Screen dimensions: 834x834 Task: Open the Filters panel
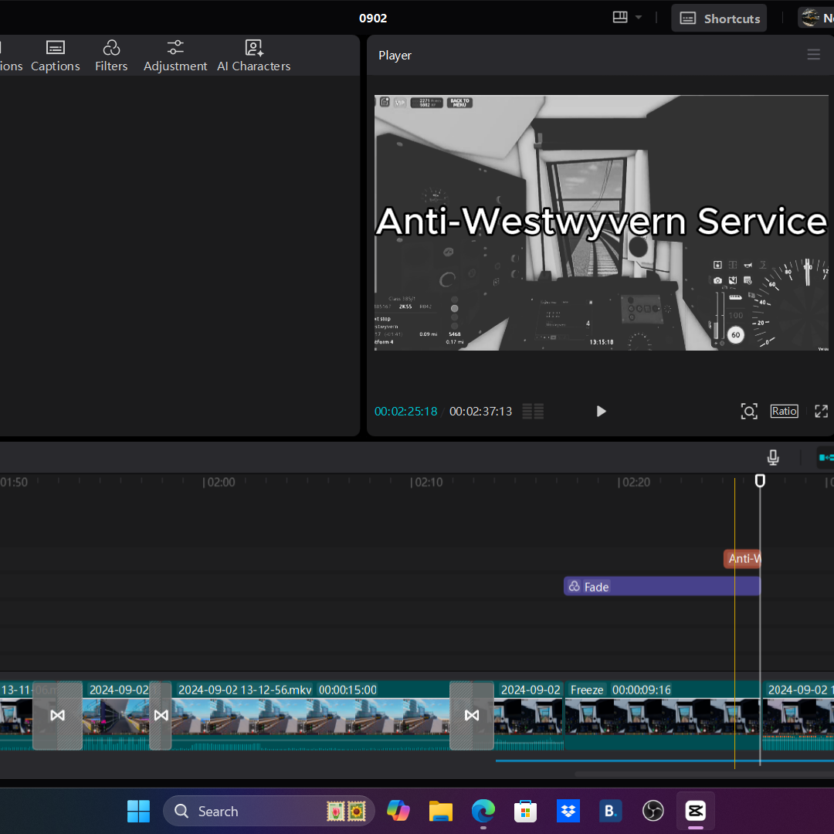pyautogui.click(x=111, y=56)
